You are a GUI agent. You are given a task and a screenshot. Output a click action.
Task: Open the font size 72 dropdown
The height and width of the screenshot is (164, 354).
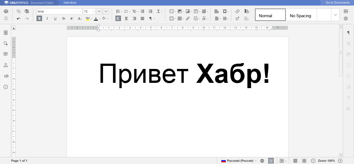(x=93, y=11)
